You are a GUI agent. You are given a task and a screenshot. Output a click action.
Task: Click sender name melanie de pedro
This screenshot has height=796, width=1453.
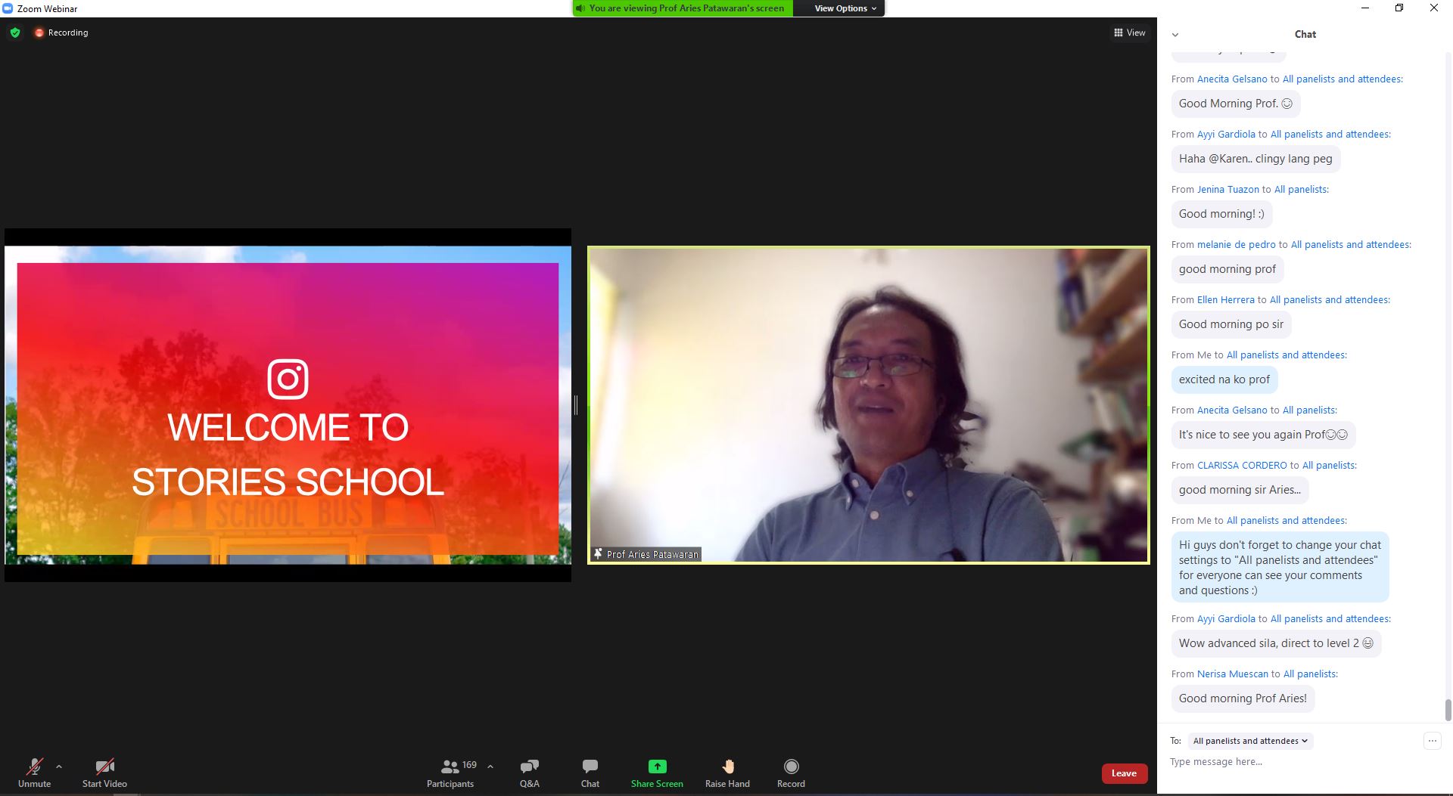1236,245
